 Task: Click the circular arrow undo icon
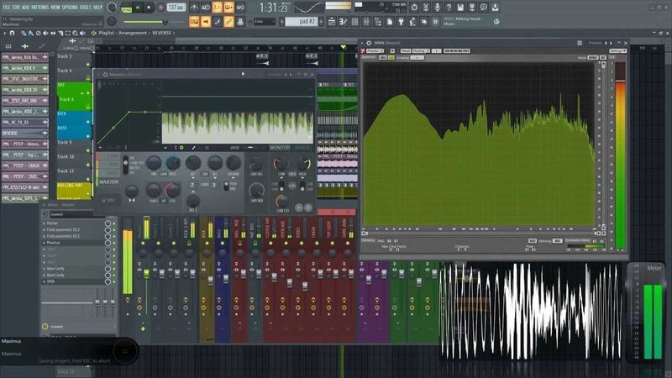[x=414, y=8]
